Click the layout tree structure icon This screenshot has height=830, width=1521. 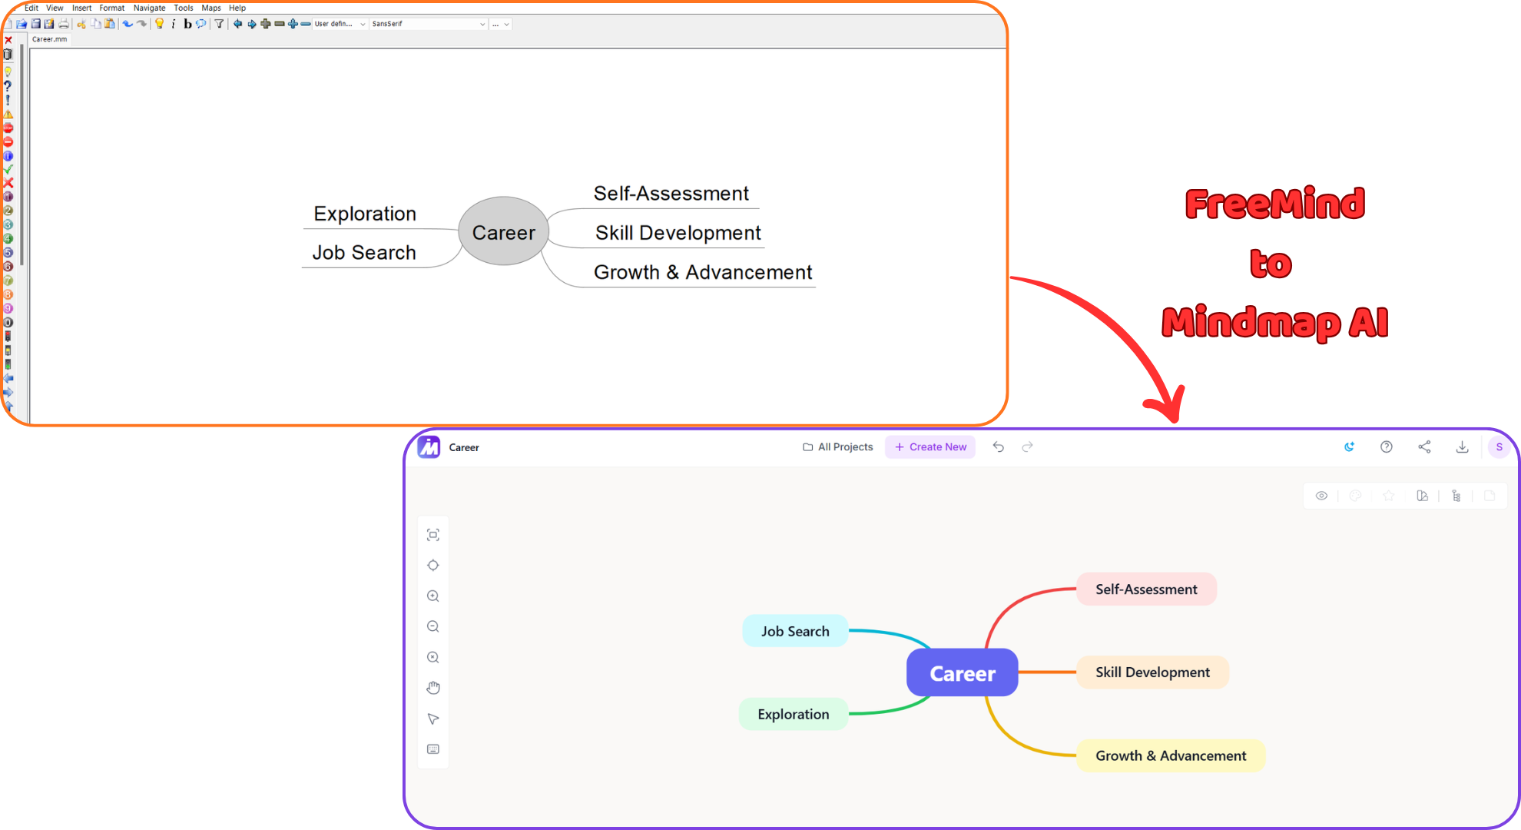pos(1456,496)
